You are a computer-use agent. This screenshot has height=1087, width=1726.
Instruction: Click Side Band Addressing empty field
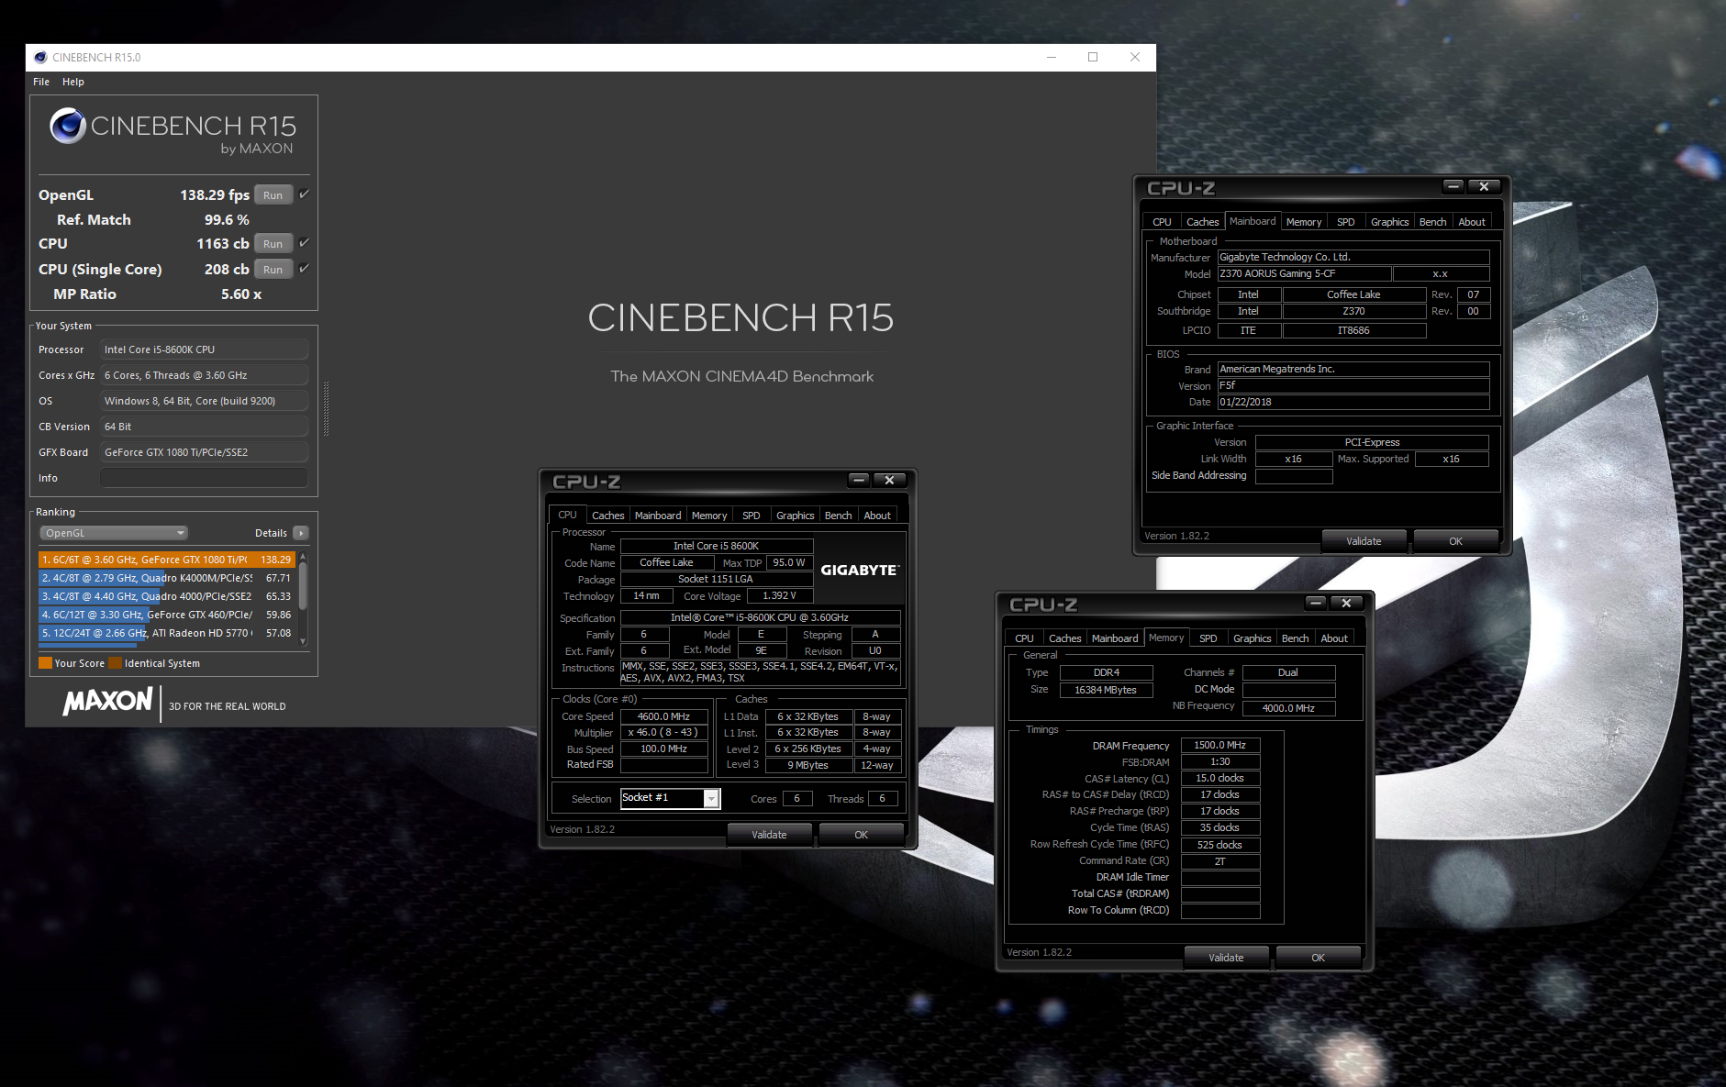point(1294,476)
